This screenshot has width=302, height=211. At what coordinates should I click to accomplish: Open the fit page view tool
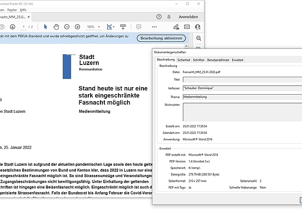click(109, 27)
